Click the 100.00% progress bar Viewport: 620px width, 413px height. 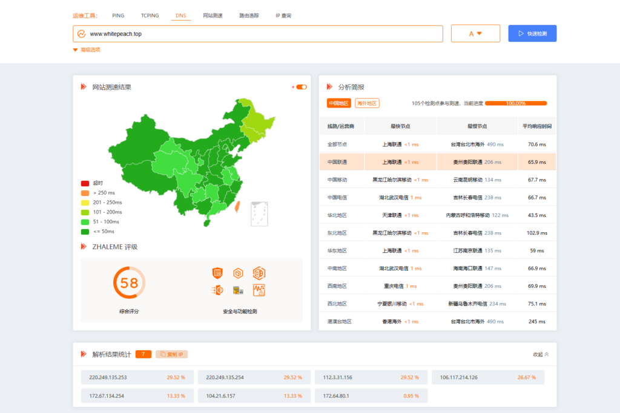(516, 103)
